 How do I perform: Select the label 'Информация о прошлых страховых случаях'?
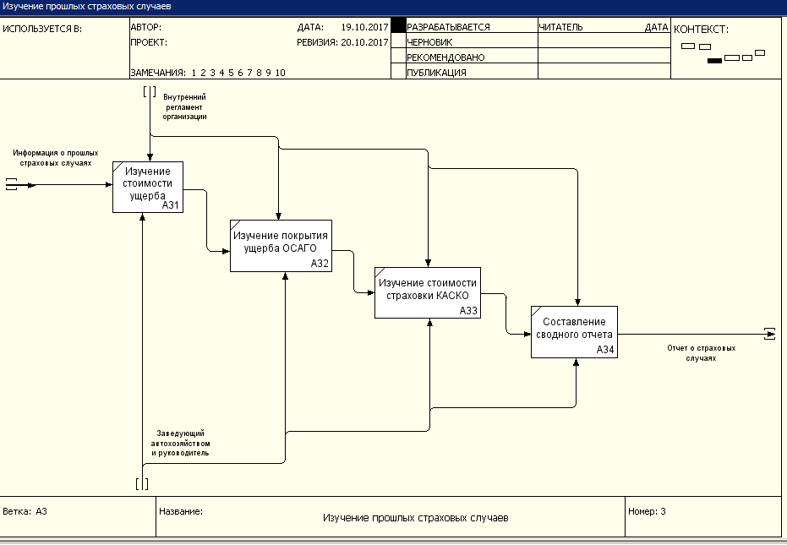coord(56,158)
